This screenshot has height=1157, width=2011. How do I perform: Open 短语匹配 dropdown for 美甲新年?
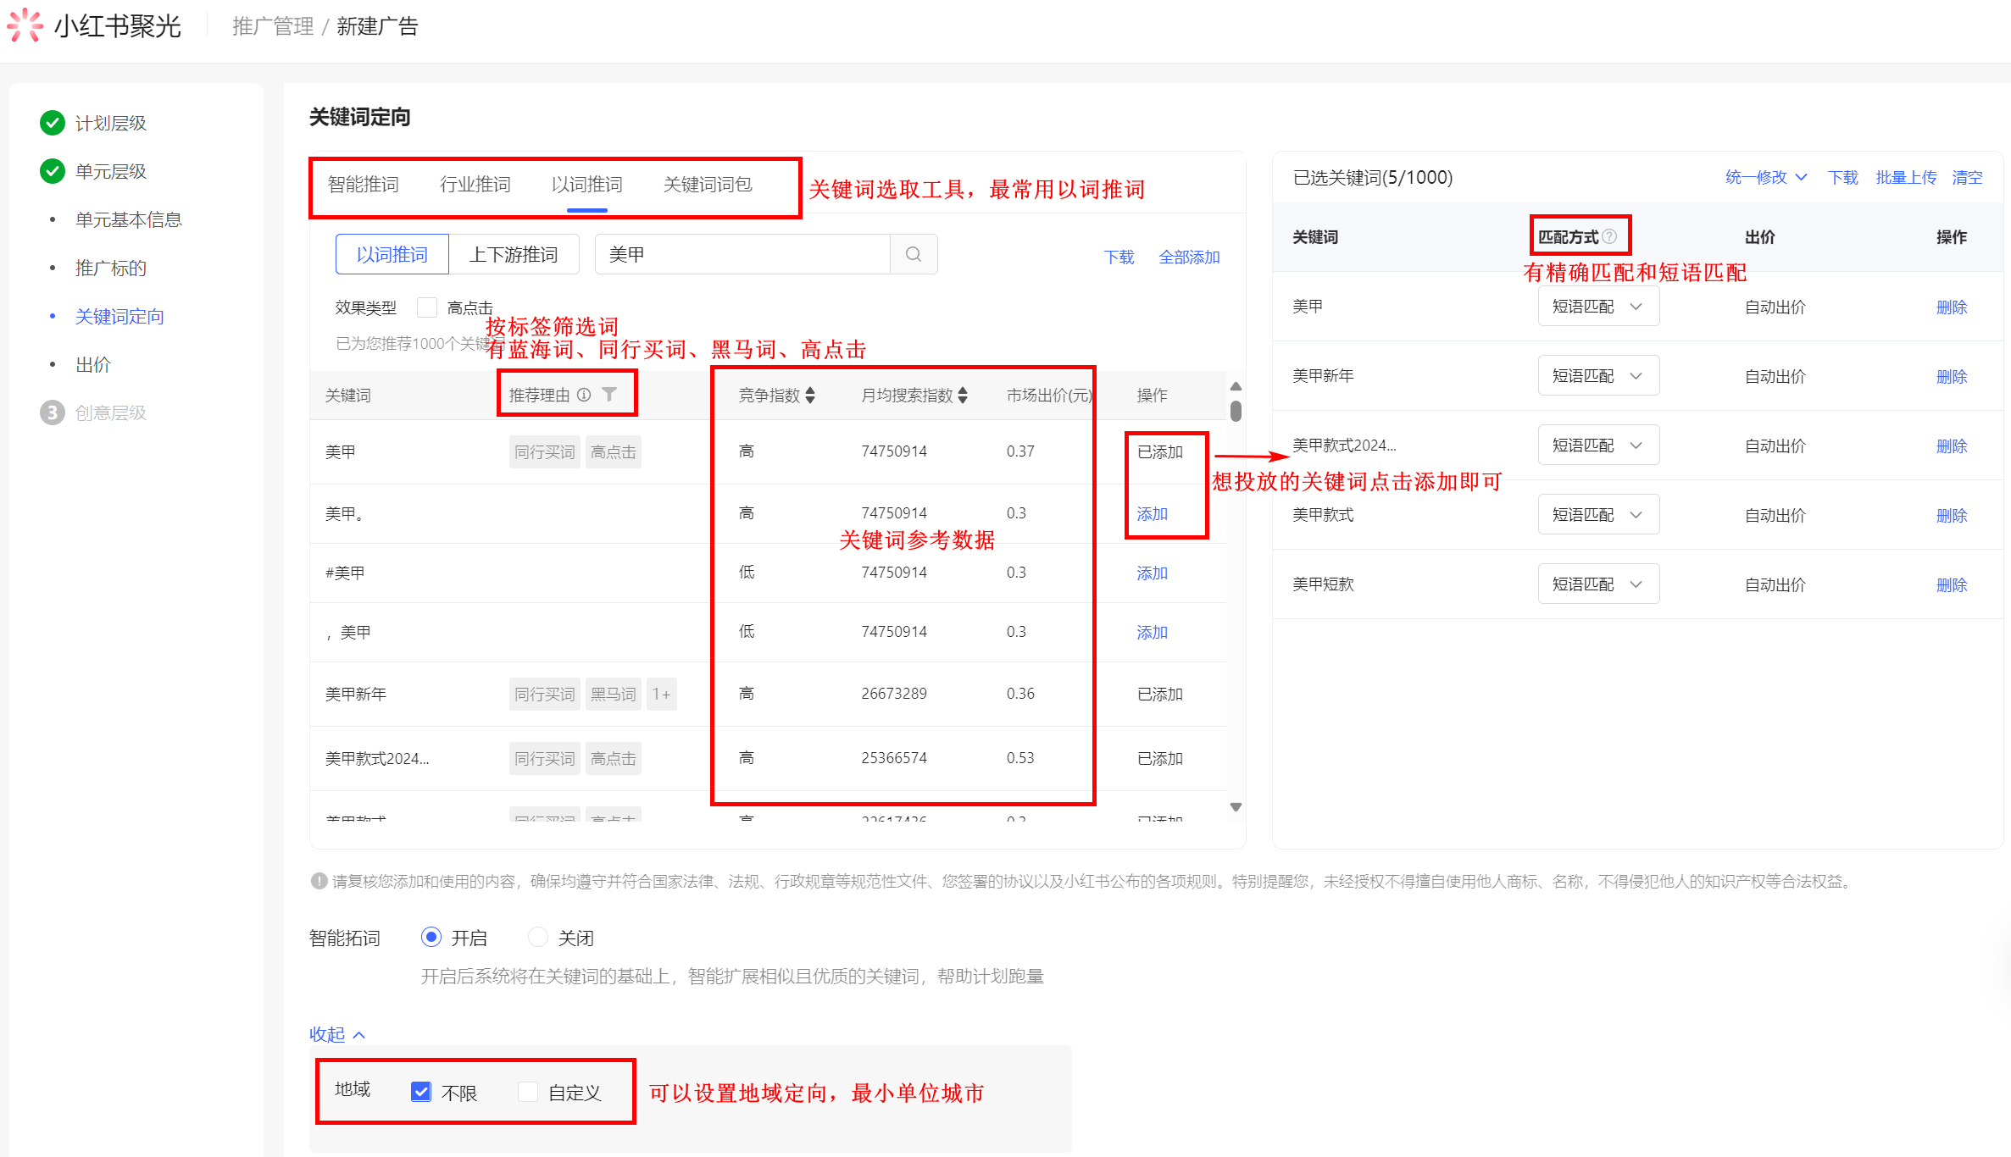pos(1598,376)
